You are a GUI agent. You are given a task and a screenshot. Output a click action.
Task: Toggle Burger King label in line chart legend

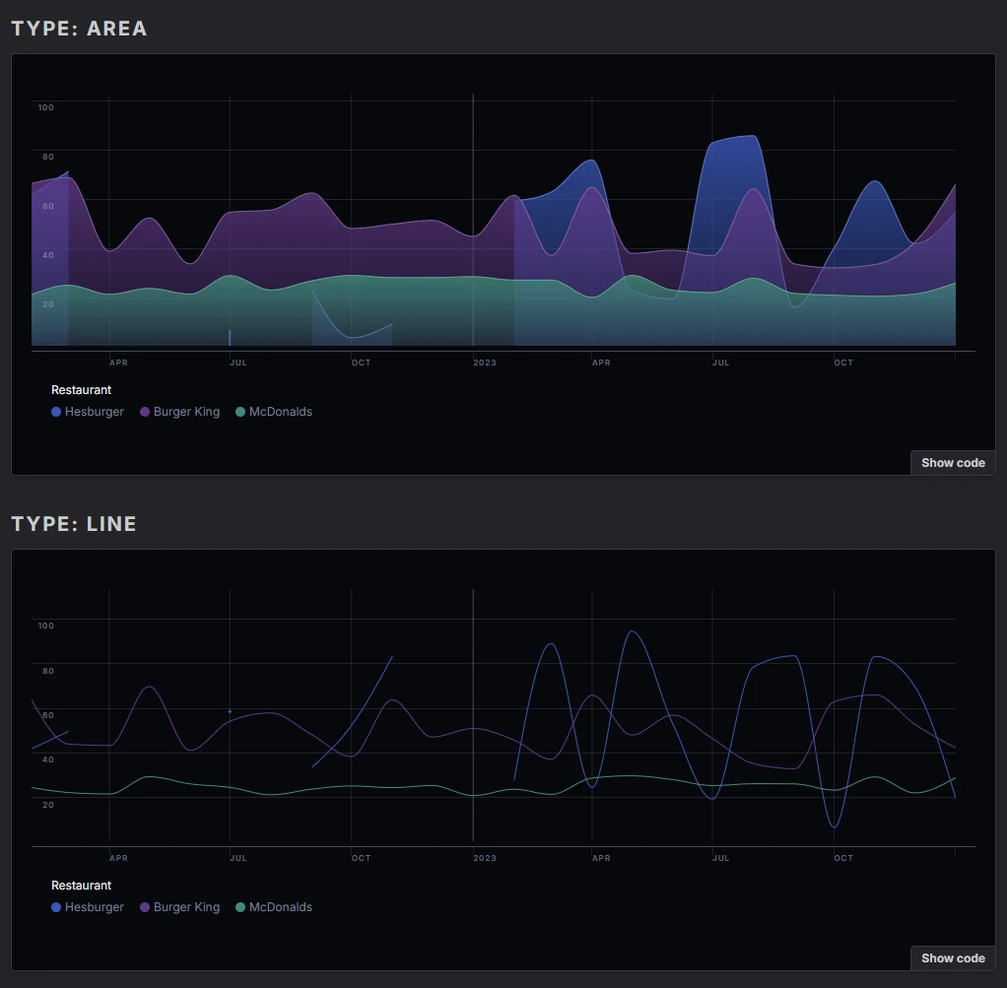pyautogui.click(x=186, y=907)
